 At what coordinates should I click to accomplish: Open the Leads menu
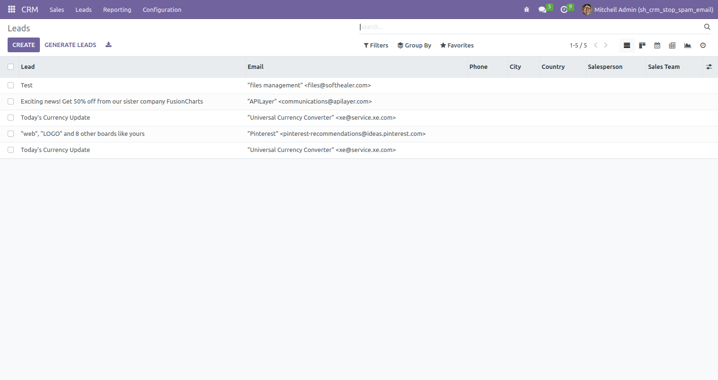[x=84, y=9]
